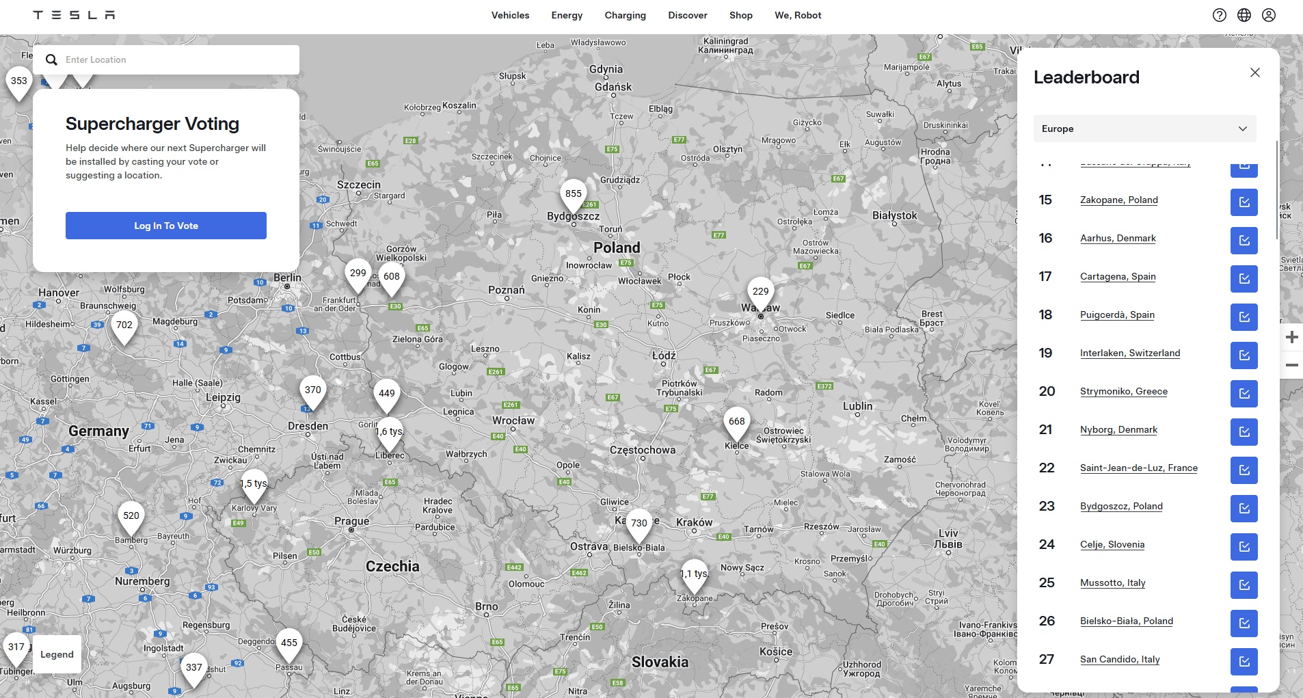This screenshot has height=698, width=1303.
Task: Select the 299 map pin east of Berlin
Action: coord(358,274)
